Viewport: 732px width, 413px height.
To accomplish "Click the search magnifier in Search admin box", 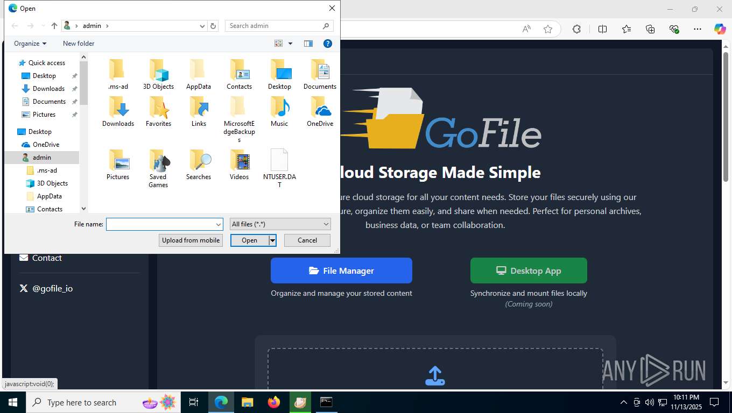I will 326,26.
